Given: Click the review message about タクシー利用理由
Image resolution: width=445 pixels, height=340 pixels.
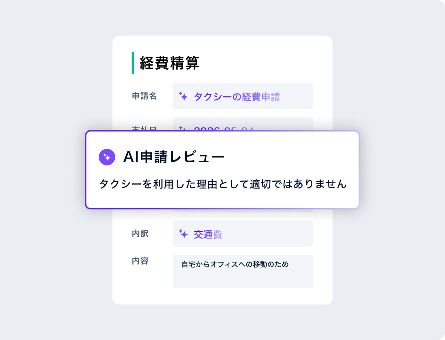Looking at the screenshot, I should (222, 184).
